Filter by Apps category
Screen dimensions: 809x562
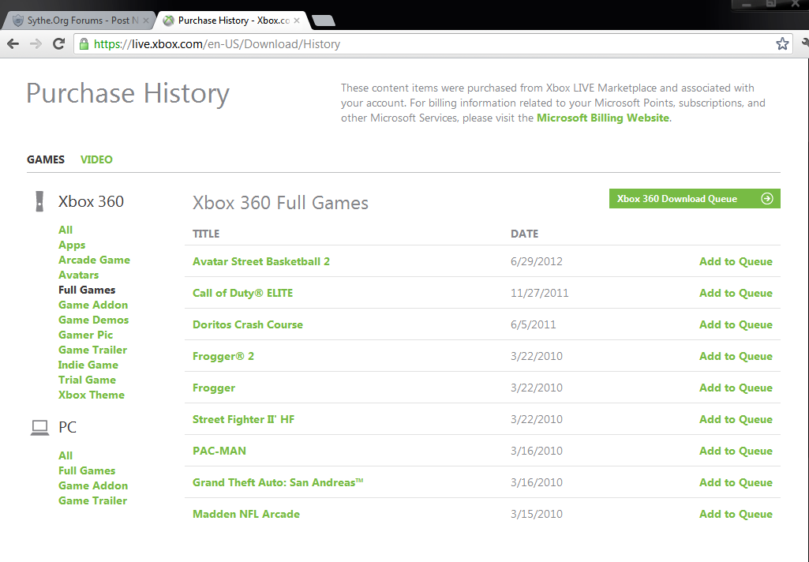(72, 245)
